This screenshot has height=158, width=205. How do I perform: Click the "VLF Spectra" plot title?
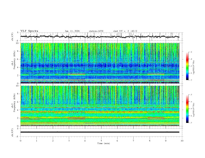(29, 31)
